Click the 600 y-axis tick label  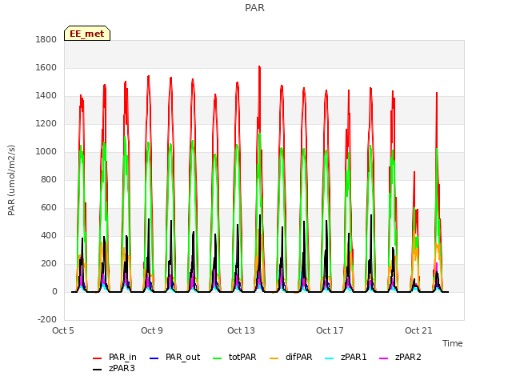point(49,208)
